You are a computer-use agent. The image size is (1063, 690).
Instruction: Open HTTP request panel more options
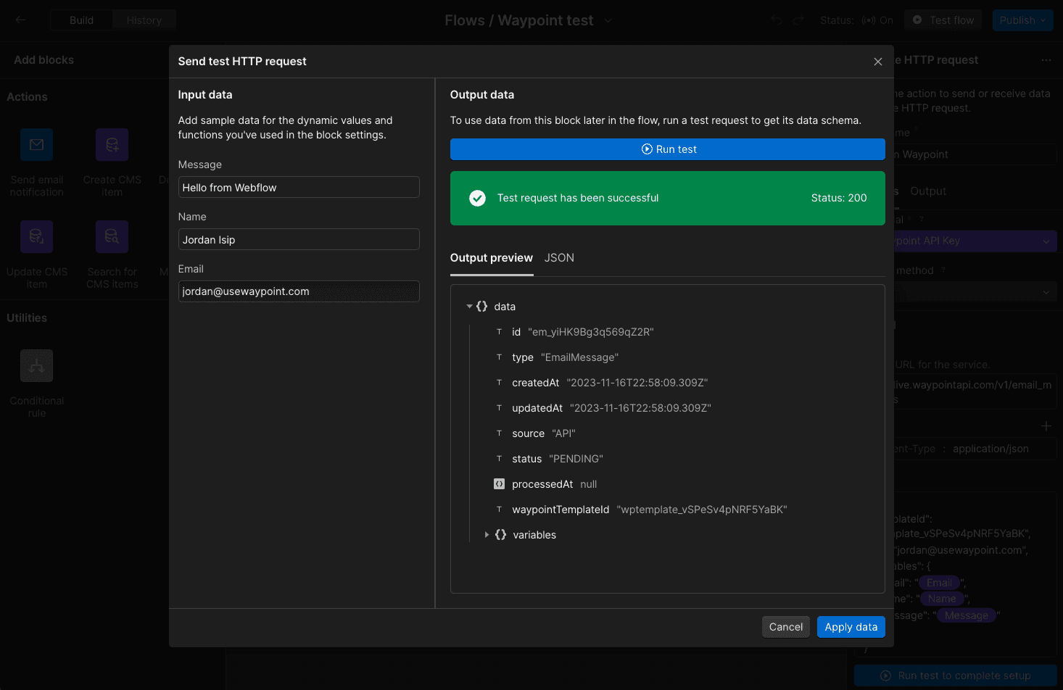[x=1046, y=60]
